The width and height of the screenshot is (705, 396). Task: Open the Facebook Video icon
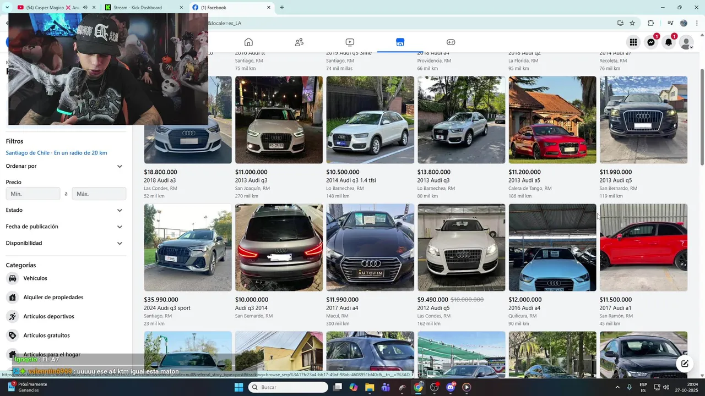click(350, 42)
